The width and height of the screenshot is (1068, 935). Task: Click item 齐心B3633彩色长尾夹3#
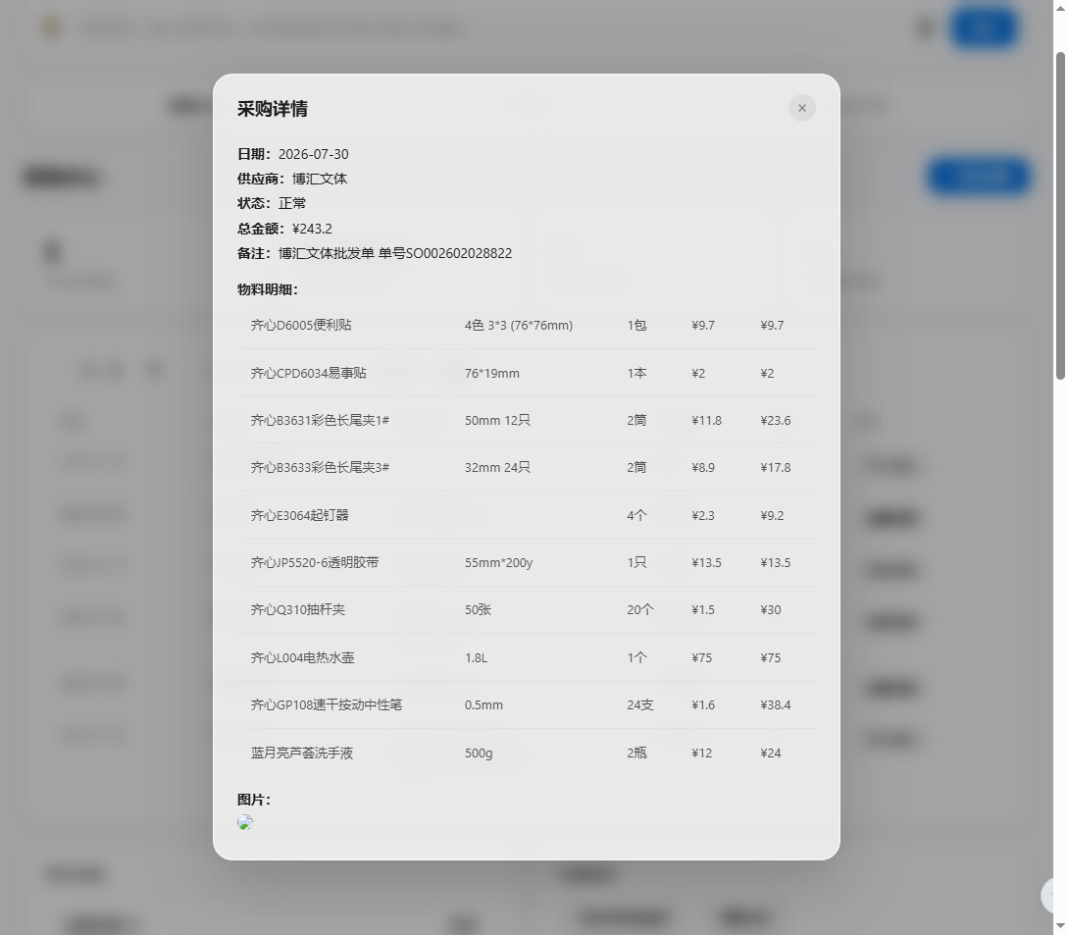(320, 467)
